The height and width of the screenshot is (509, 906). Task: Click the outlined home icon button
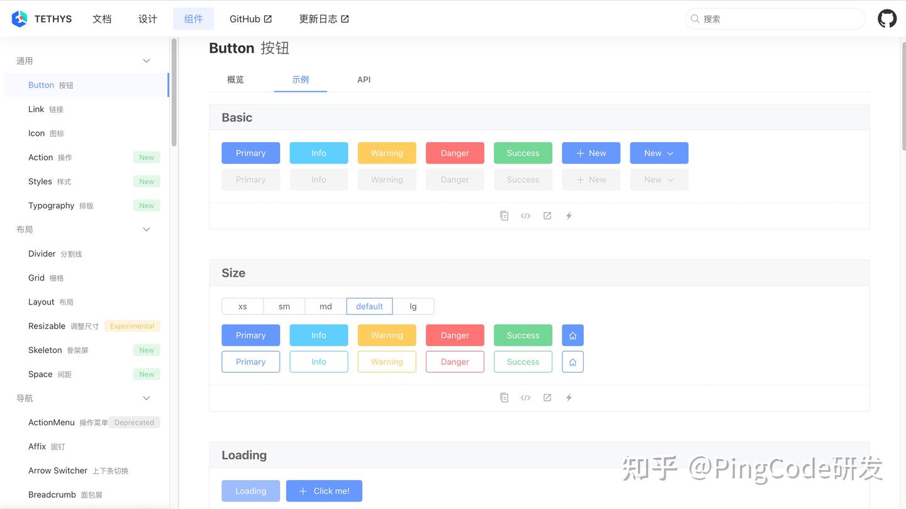573,362
